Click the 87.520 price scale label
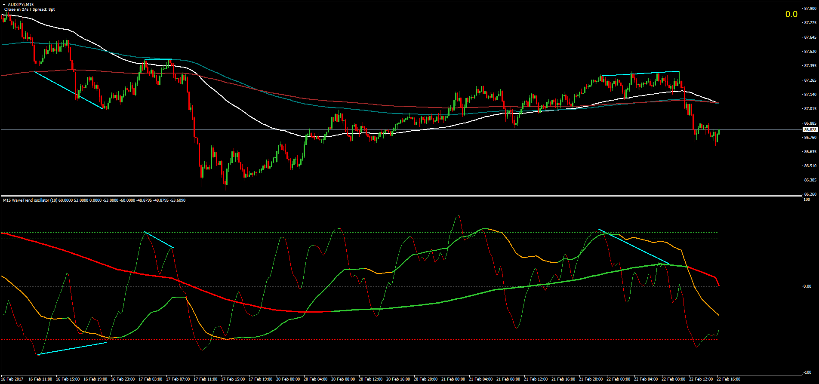 pos(810,52)
